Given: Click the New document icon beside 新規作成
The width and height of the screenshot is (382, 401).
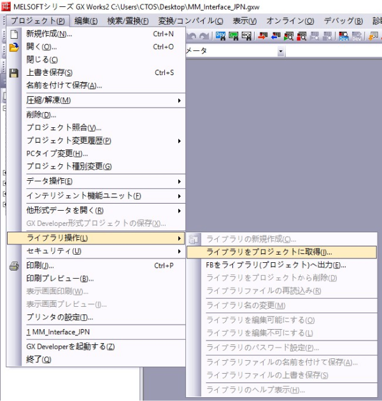Looking at the screenshot, I should (14, 34).
